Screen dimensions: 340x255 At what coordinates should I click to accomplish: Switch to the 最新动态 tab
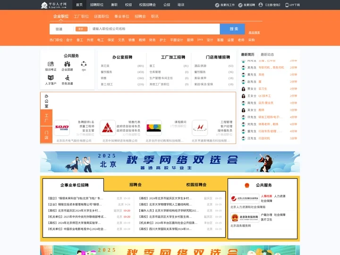(267, 54)
